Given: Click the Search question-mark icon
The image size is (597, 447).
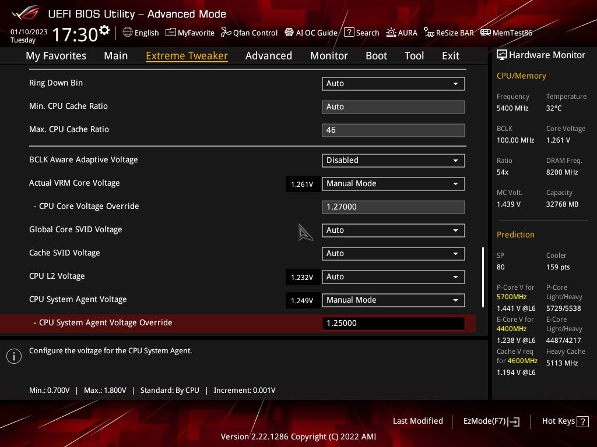Looking at the screenshot, I should [349, 33].
